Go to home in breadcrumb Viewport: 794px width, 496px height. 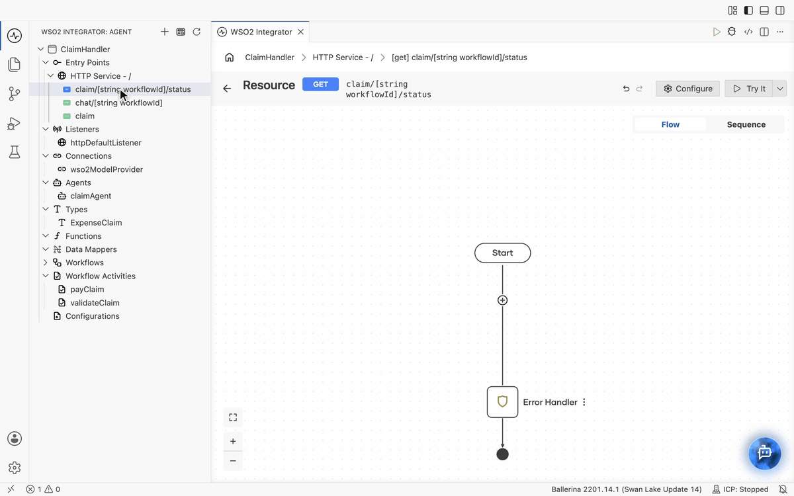230,58
